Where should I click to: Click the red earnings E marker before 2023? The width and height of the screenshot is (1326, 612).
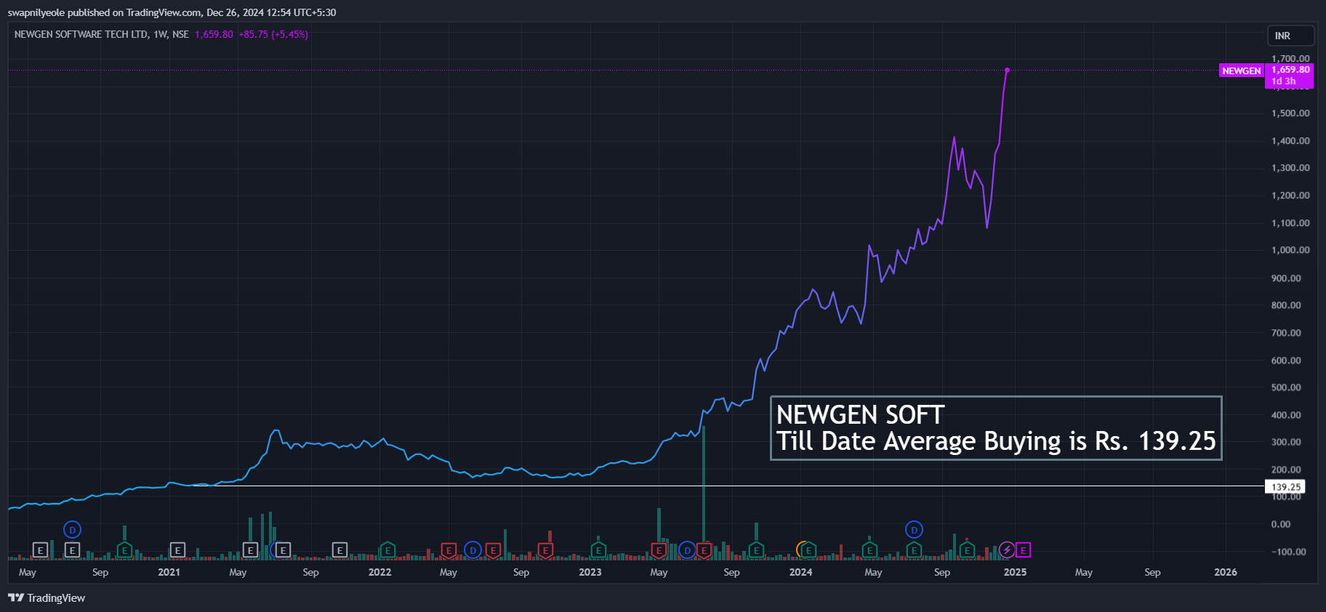pos(545,550)
